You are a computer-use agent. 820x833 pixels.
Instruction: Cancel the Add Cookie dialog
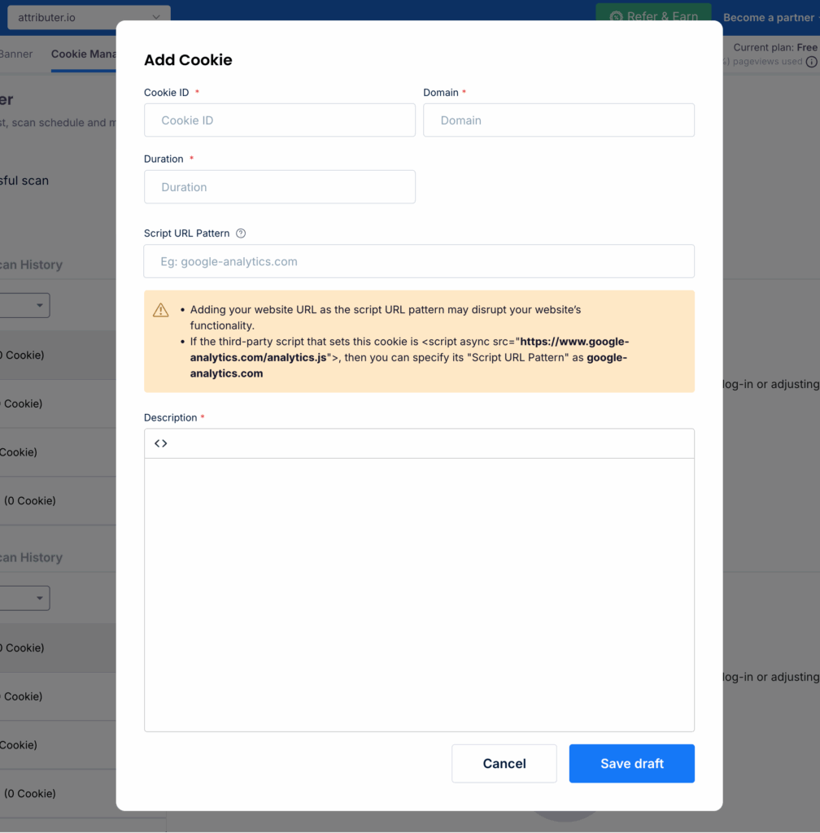[504, 763]
